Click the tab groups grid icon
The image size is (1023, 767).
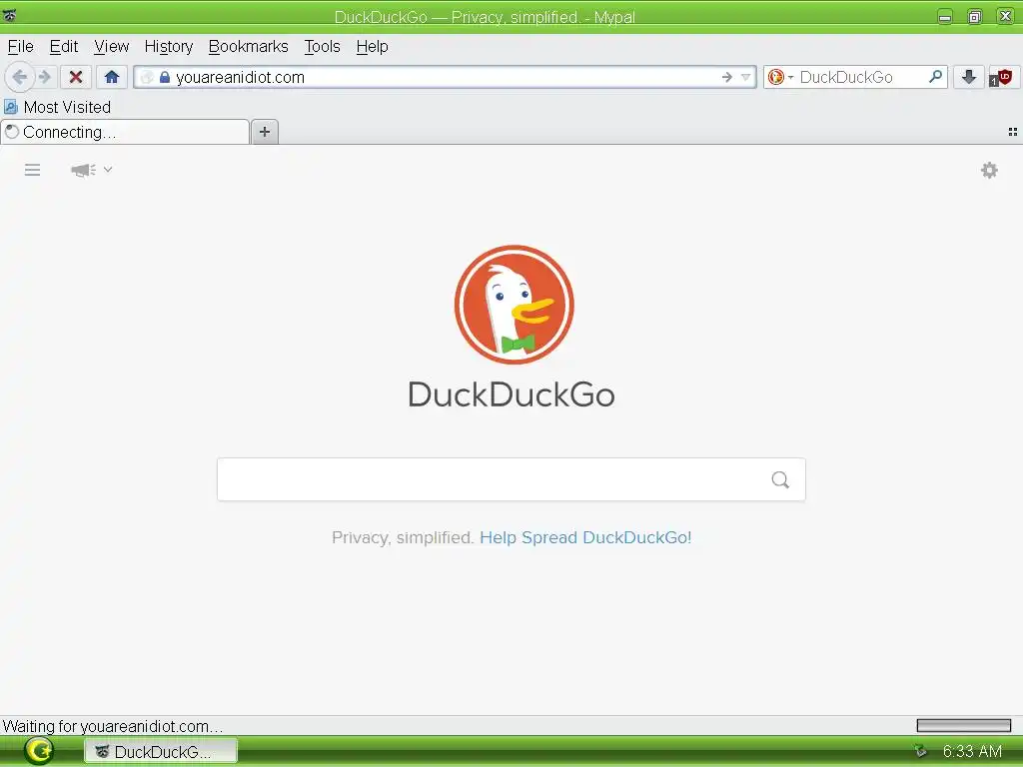point(1012,132)
